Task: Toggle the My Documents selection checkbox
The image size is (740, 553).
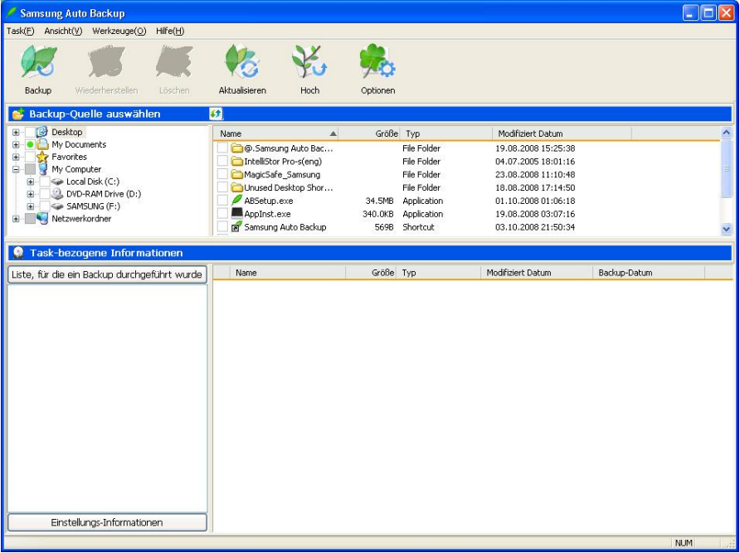Action: (x=28, y=145)
